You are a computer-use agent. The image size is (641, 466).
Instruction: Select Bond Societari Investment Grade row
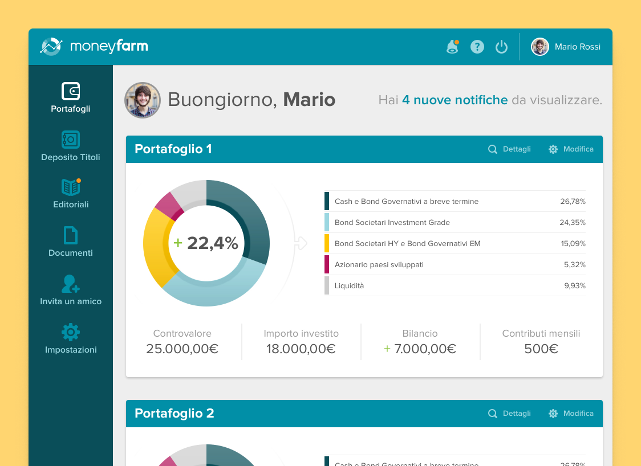[455, 222]
